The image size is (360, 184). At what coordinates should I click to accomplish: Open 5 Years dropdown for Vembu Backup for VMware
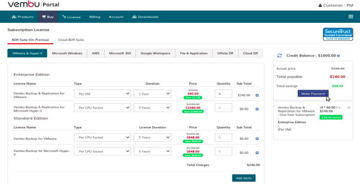[153, 138]
